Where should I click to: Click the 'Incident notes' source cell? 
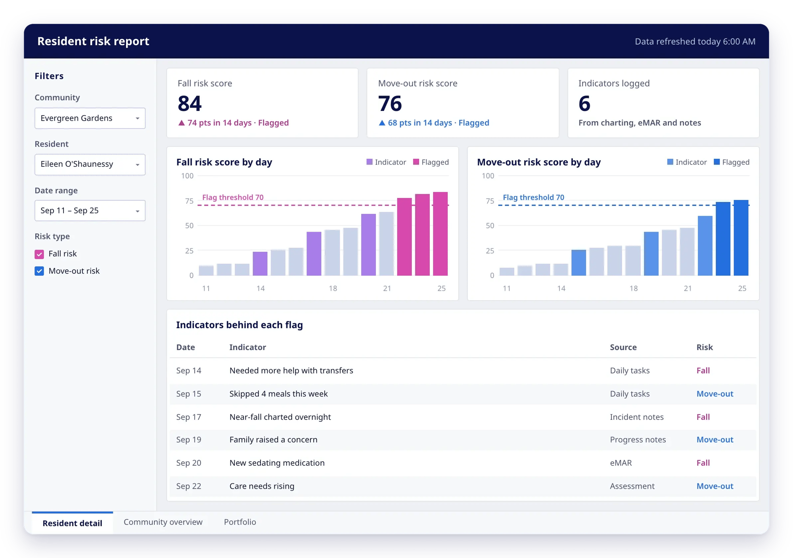636,417
